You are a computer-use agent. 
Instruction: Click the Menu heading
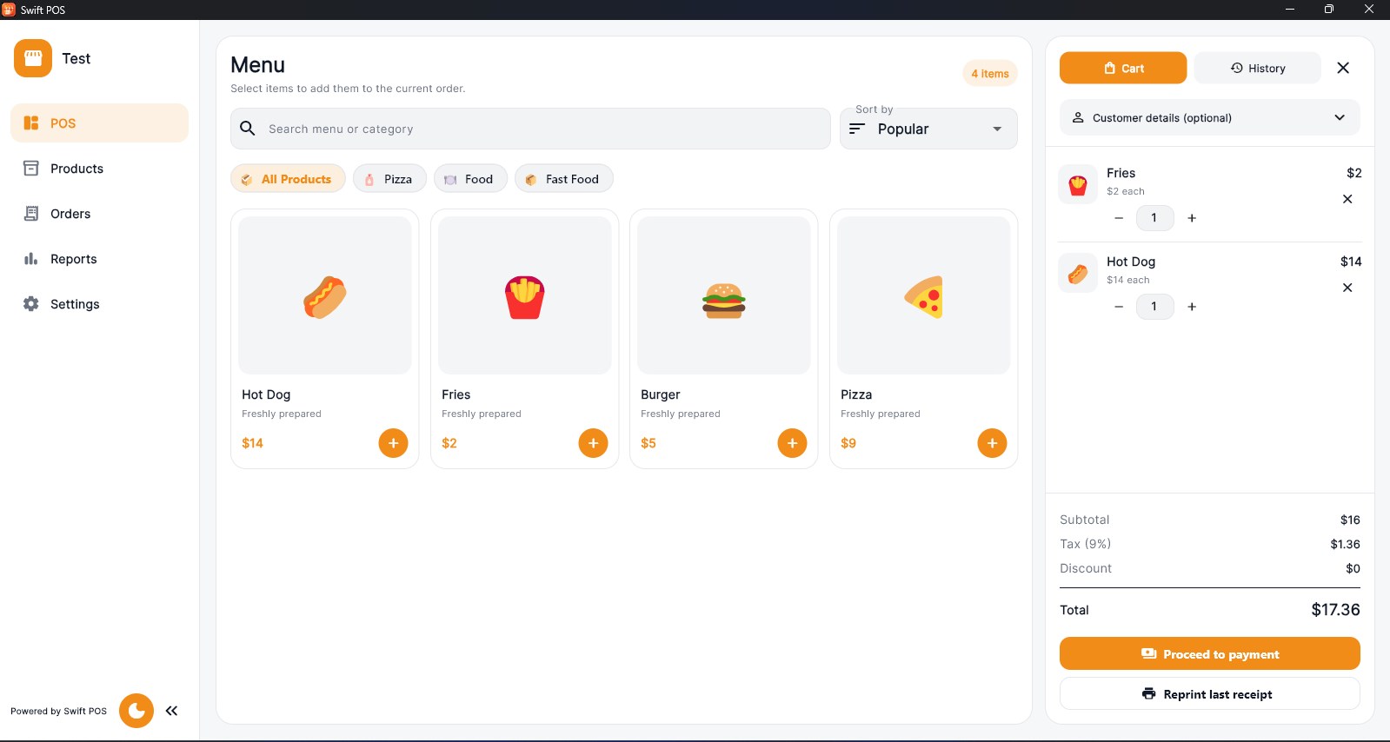(257, 65)
